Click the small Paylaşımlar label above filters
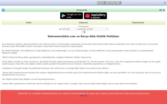167x104 pixels. pyautogui.click(x=83, y=26)
